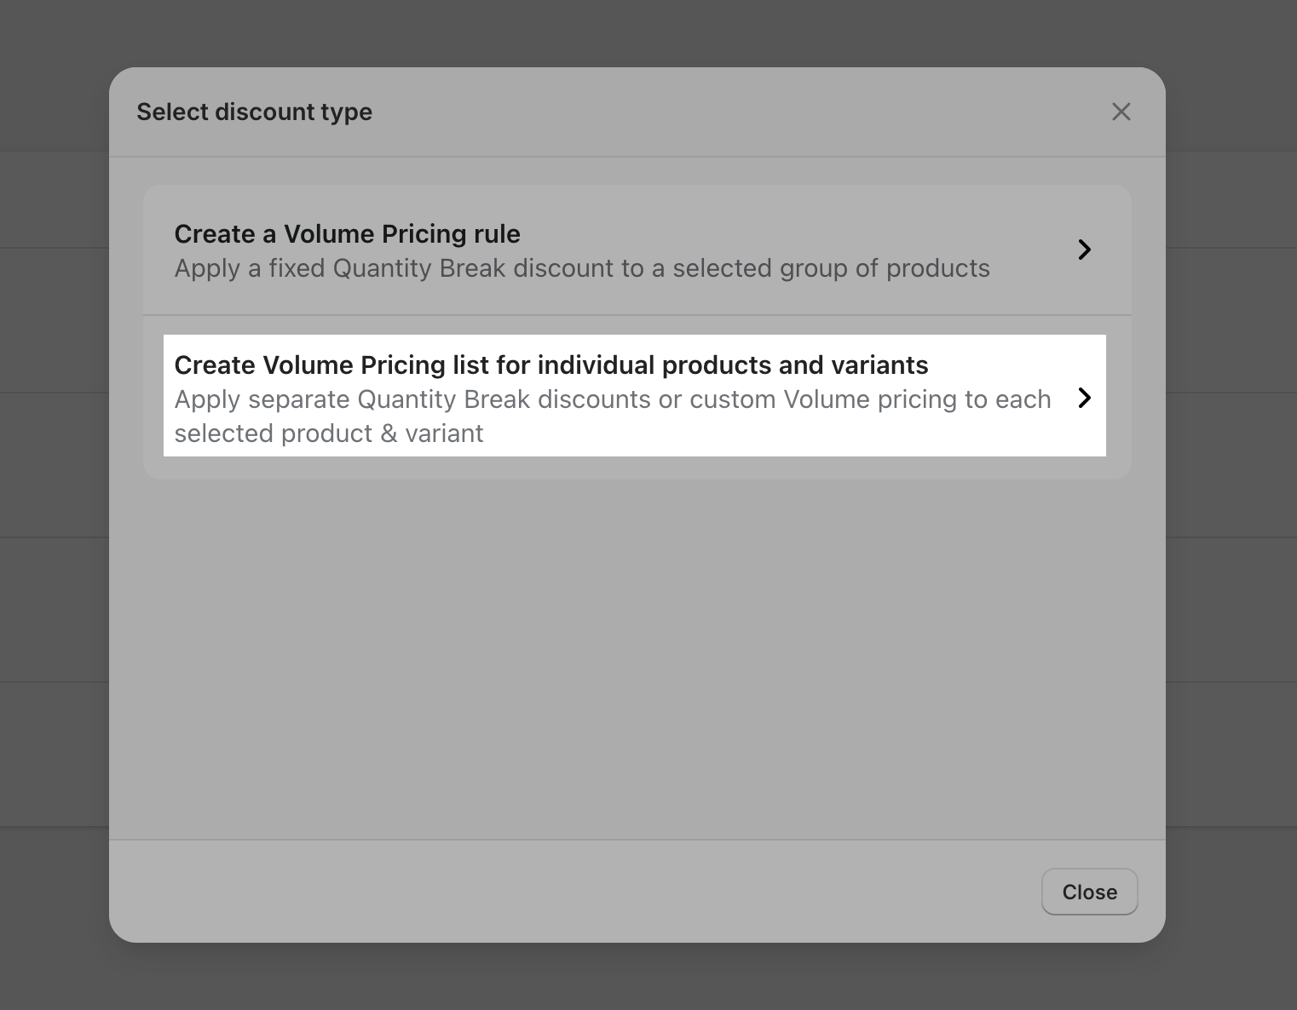Click the words selected group of products

[x=831, y=268]
